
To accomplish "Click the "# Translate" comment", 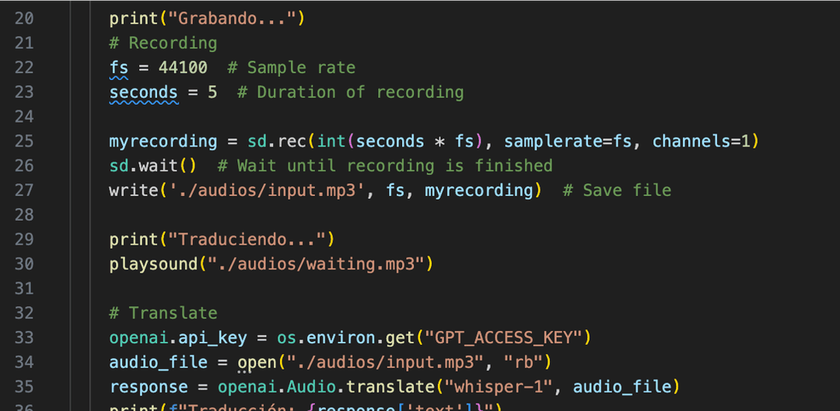I will (x=163, y=313).
